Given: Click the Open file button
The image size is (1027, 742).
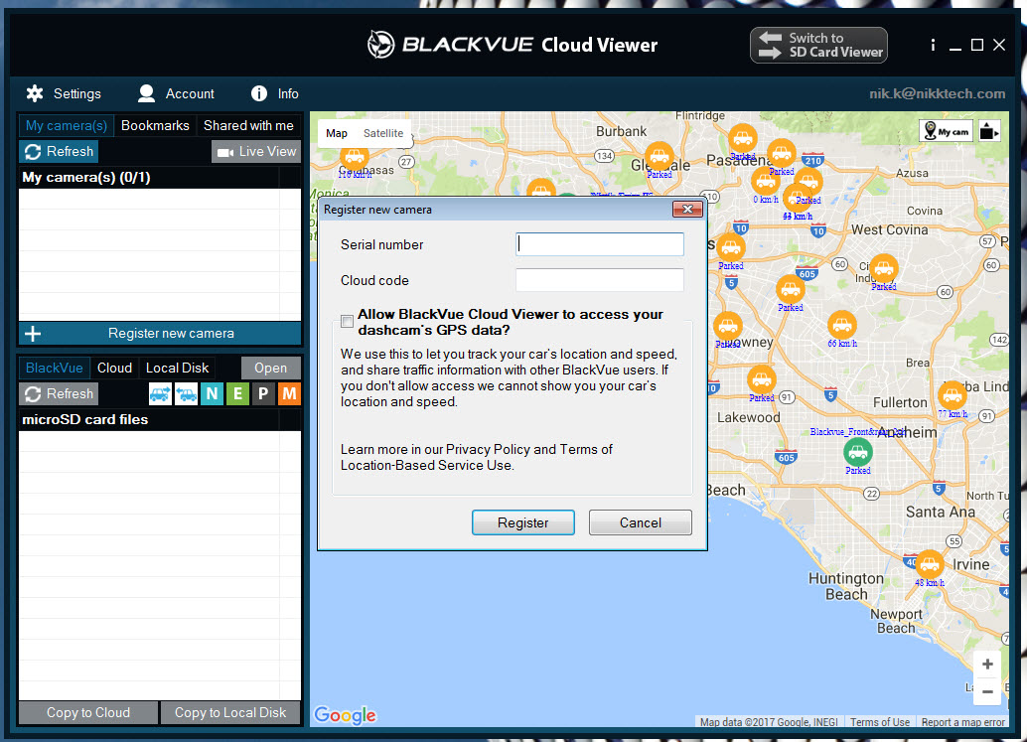Looking at the screenshot, I should pos(270,369).
